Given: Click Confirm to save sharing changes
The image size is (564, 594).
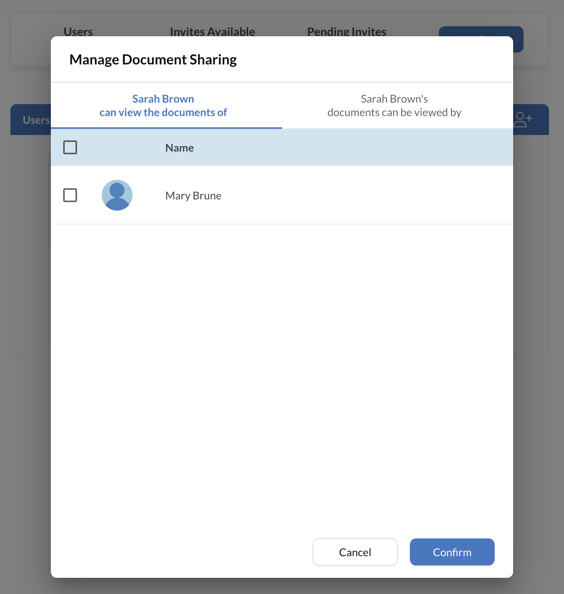Looking at the screenshot, I should tap(452, 552).
